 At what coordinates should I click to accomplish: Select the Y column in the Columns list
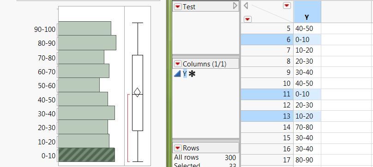tap(185, 74)
